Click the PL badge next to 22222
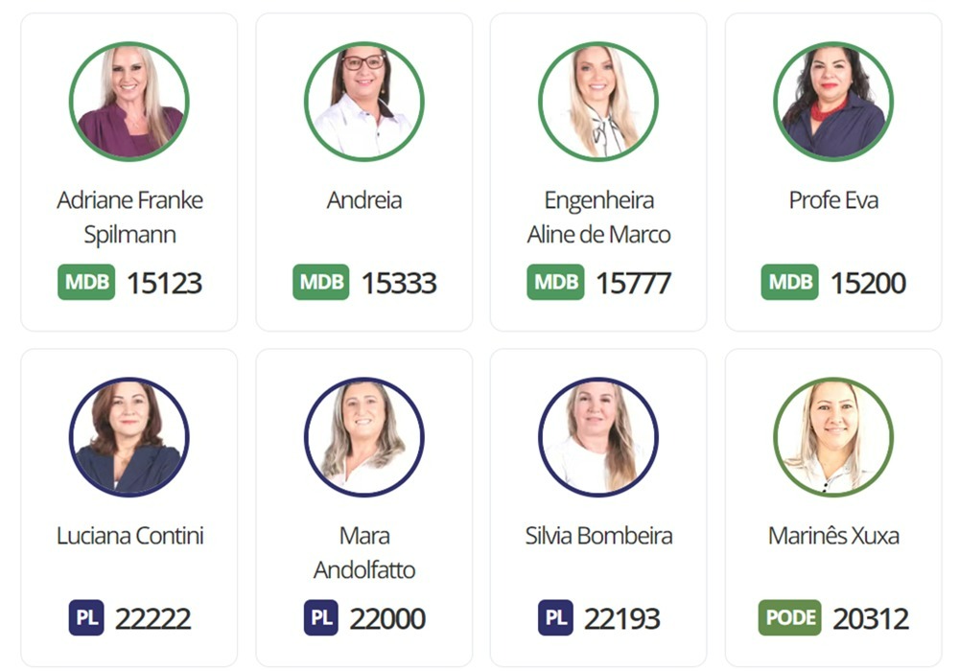 pos(86,617)
